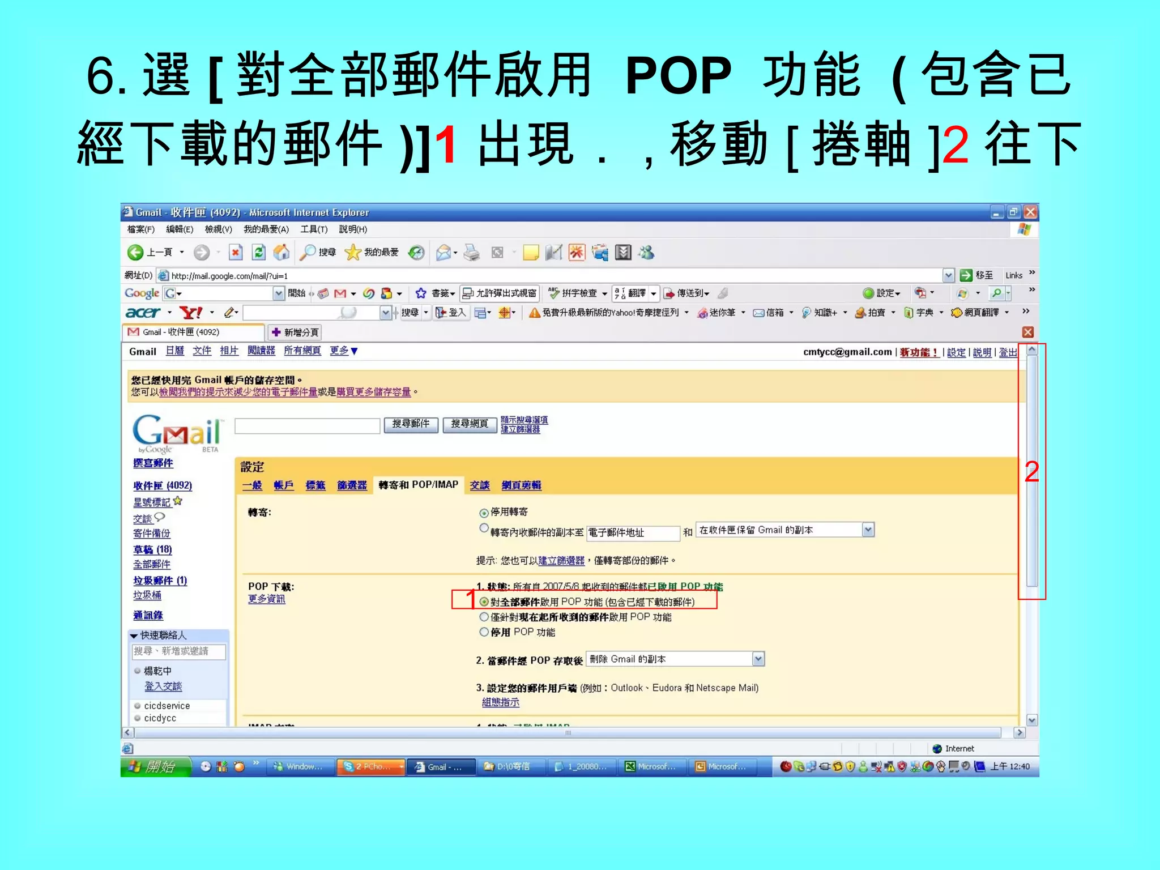
Task: Click the popup blocker 允許彈出式視窗 button
Action: 500,293
